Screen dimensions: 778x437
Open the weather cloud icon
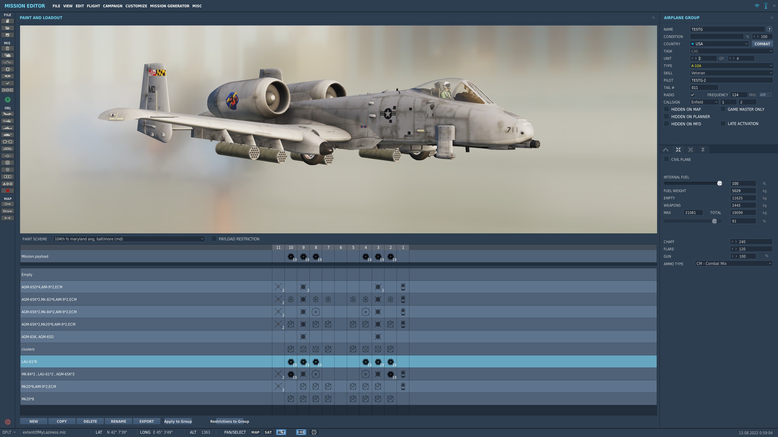click(8, 55)
